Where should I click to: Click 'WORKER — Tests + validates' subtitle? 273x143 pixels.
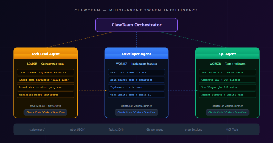pos(227,64)
